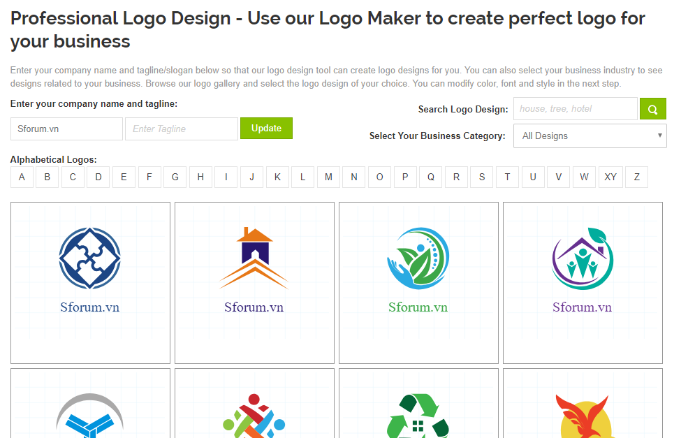Choose the orange house logo design
The height and width of the screenshot is (438, 688).
tap(254, 258)
